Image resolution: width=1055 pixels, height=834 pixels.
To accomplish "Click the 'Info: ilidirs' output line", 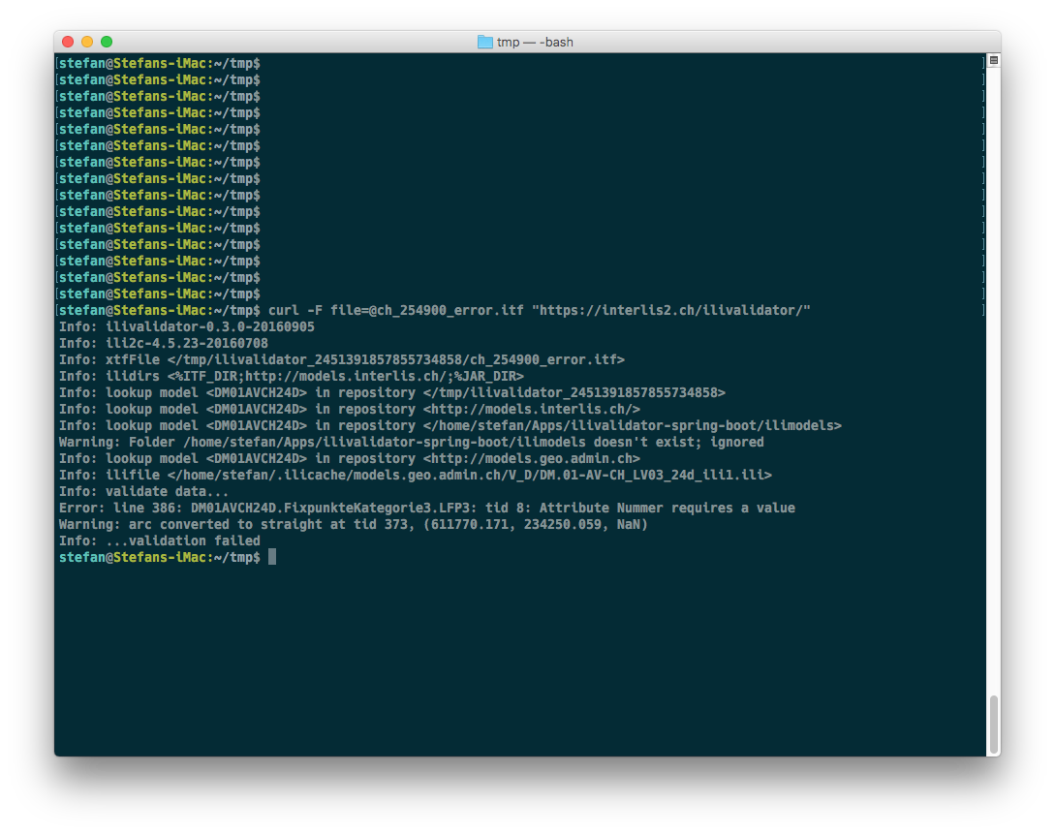I will [292, 376].
